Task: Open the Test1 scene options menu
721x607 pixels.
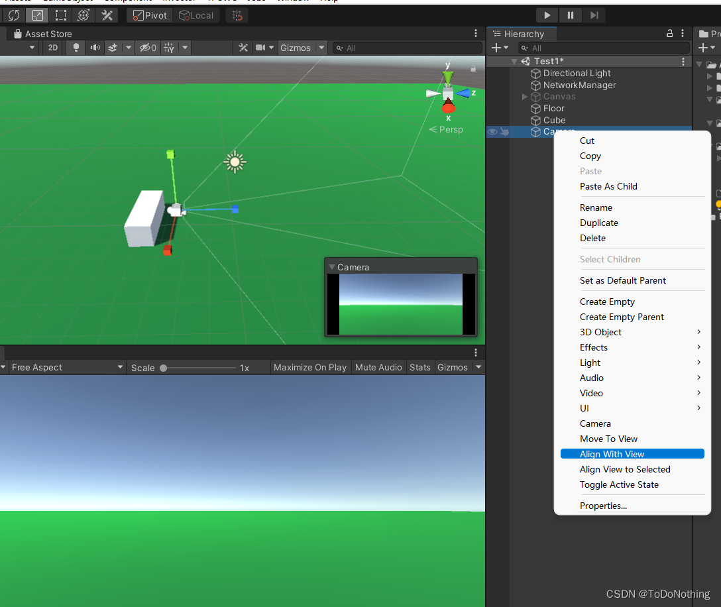Action: [x=683, y=61]
